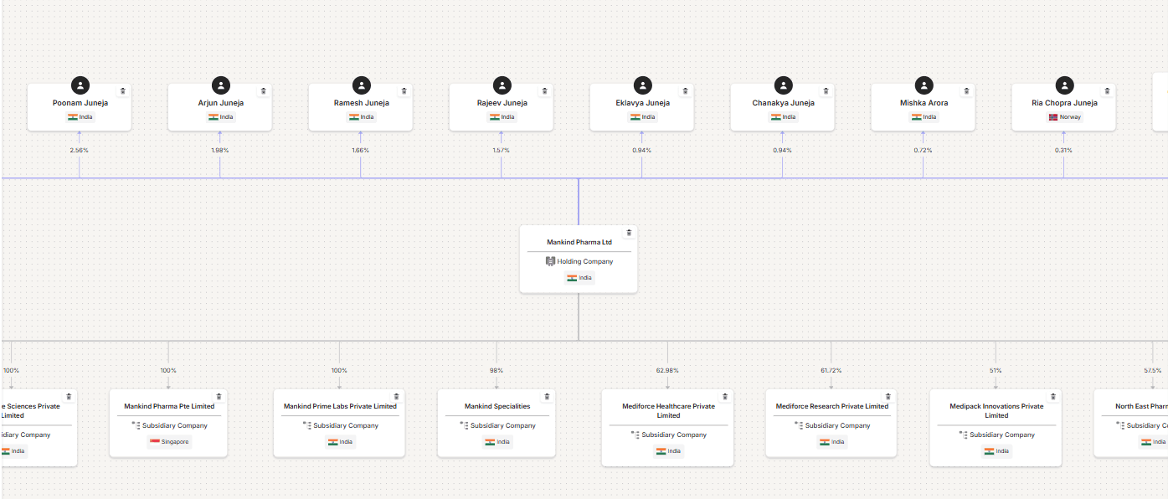Image resolution: width=1168 pixels, height=499 pixels.
Task: Delete Mankind Pharma Pte Limited subsidiary
Action: coord(219,397)
